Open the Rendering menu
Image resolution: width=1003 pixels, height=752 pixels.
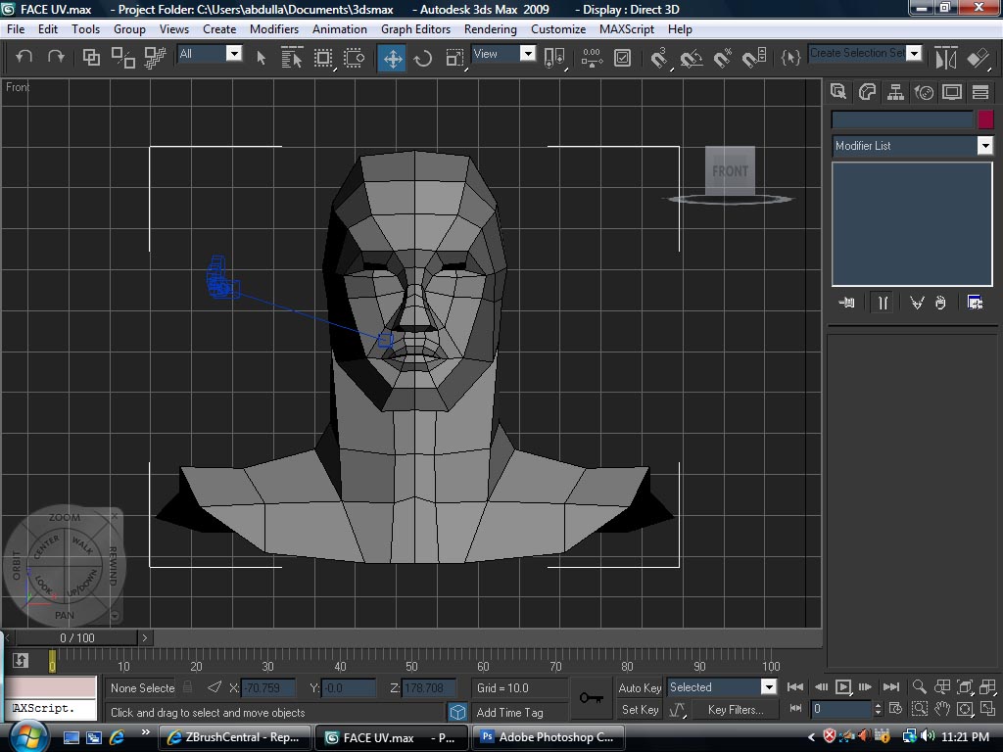coord(491,29)
